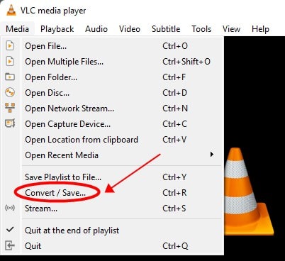Open the Playback menu

click(x=57, y=29)
